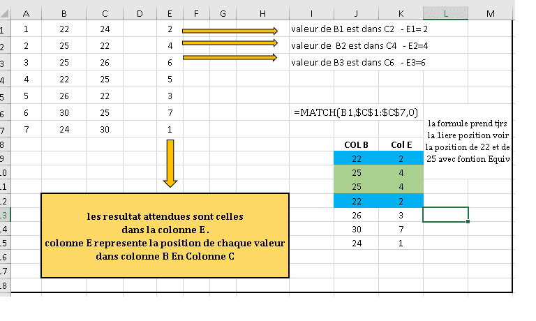Click the note starting "la formule prend tjrs"
The height and width of the screenshot is (321, 536).
[468, 141]
